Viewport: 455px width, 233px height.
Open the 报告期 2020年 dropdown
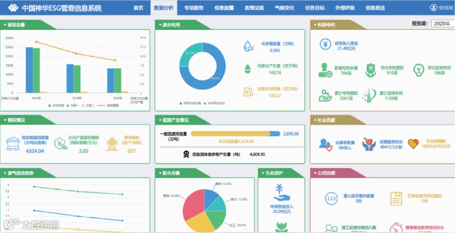[443, 24]
